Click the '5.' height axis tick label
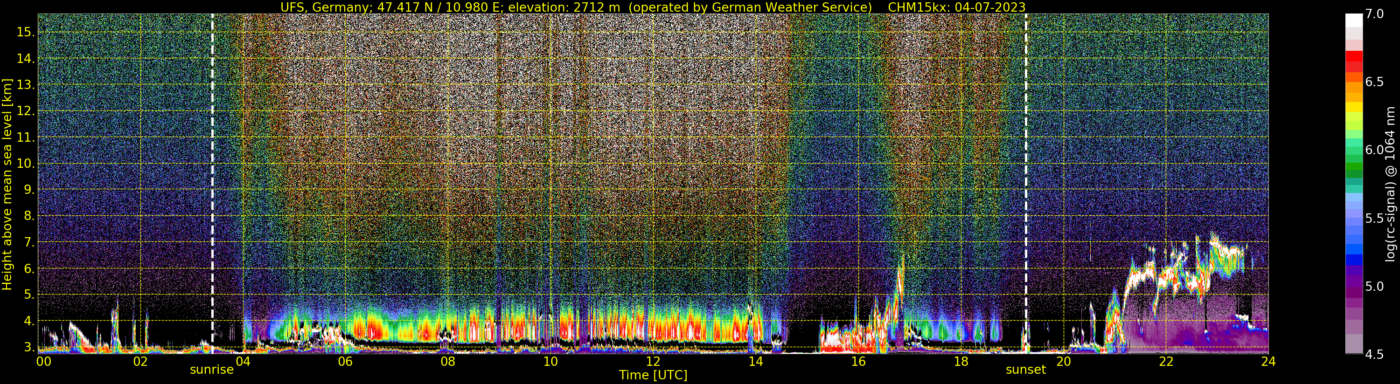Viewport: 1400px width, 384px height. point(29,295)
